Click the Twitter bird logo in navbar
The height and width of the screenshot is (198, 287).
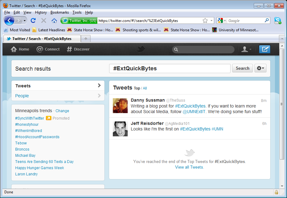coord(141,49)
